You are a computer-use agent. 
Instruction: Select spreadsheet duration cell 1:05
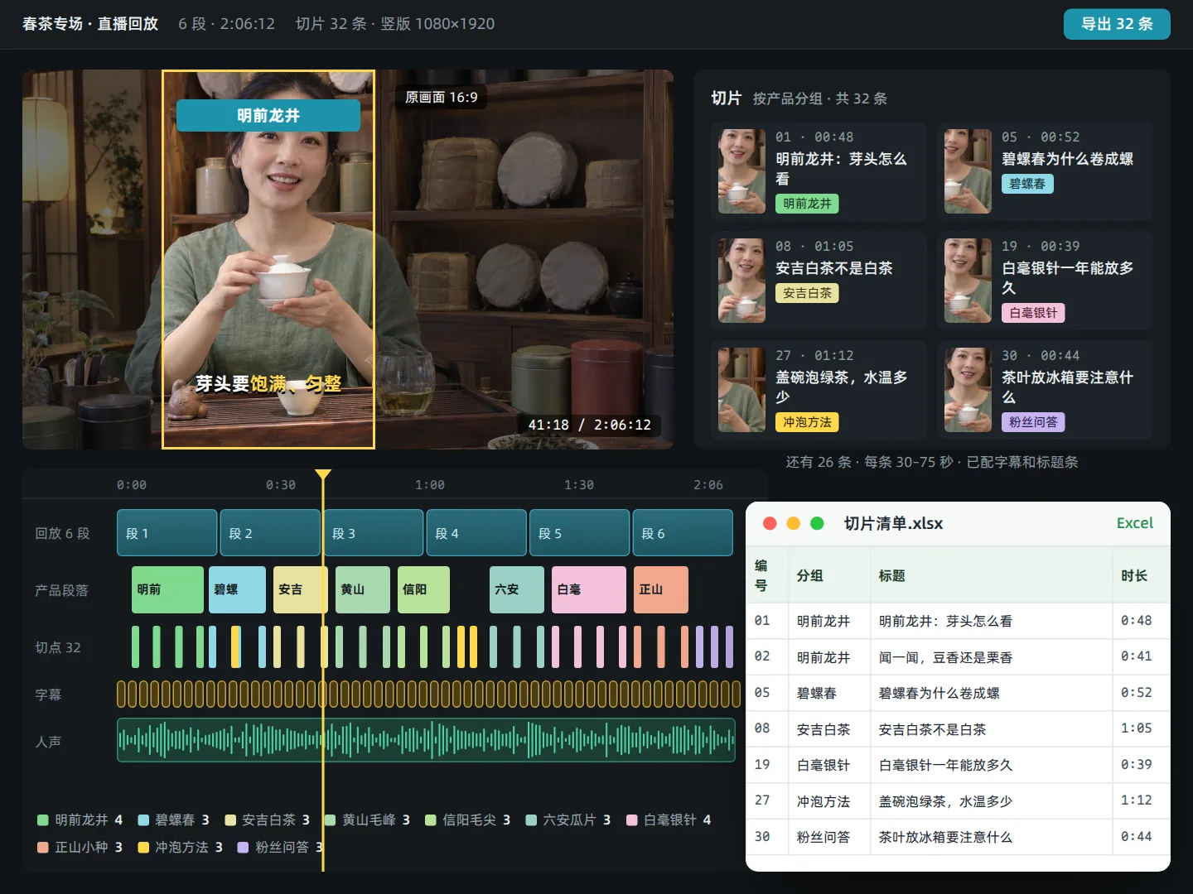coord(1141,728)
